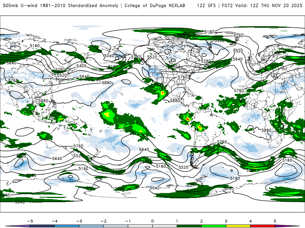Screen dimensions: 305x228
Task: Click the '-1' colorbar label
Action: pos(128,221)
